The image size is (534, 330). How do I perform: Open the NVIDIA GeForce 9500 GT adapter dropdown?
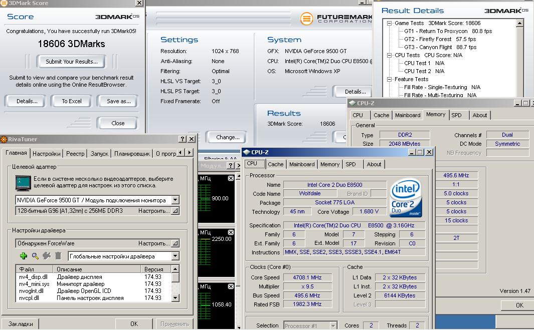click(175, 200)
